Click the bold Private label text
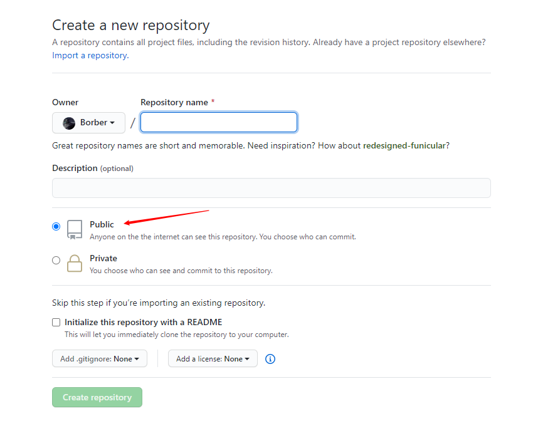The image size is (533, 426). [x=103, y=258]
